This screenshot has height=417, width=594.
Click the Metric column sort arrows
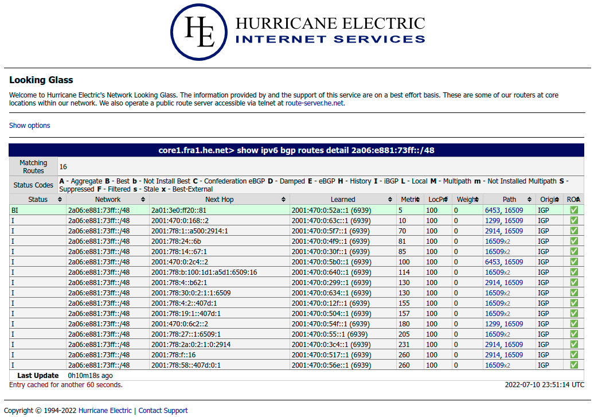tap(418, 200)
